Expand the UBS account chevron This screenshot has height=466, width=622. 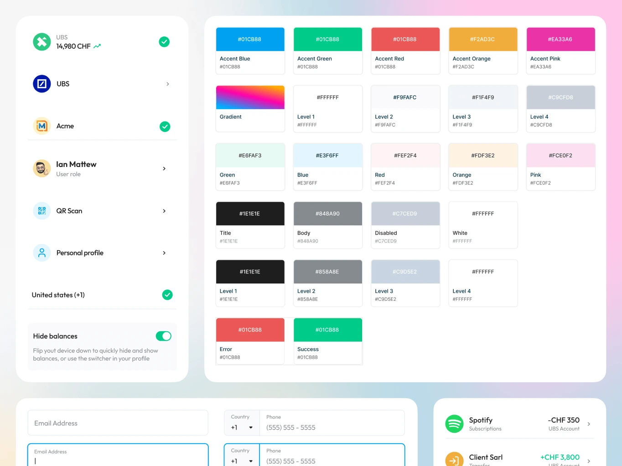167,84
